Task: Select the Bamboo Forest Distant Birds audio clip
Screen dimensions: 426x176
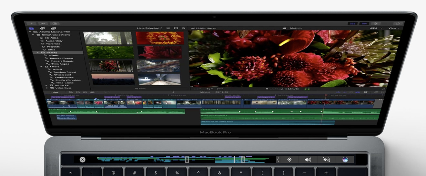Action: (x=268, y=123)
